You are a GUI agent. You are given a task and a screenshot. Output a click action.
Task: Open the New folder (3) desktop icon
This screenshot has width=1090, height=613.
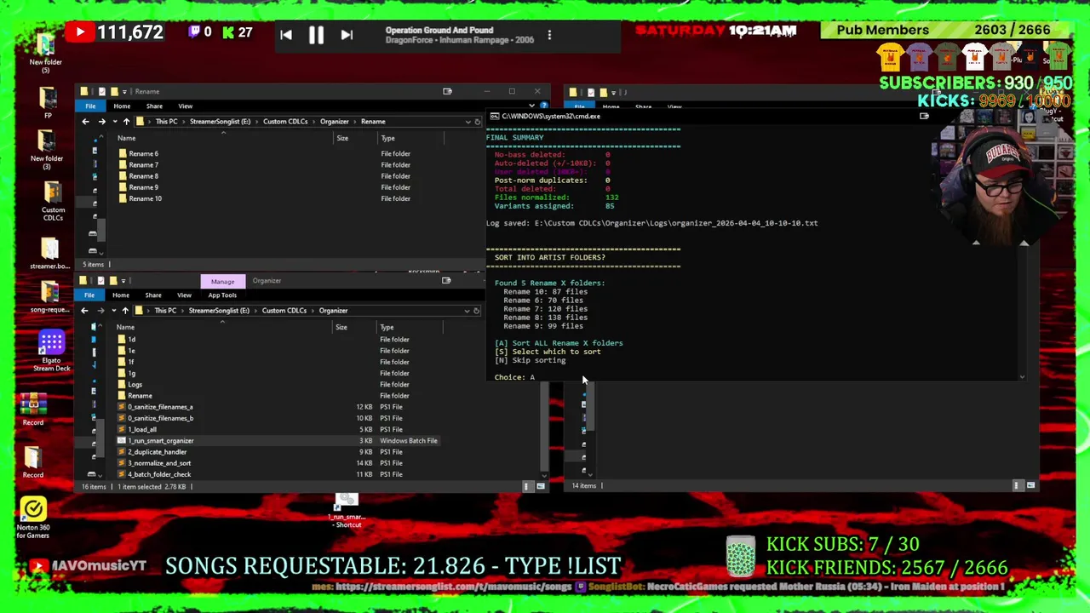(x=47, y=148)
